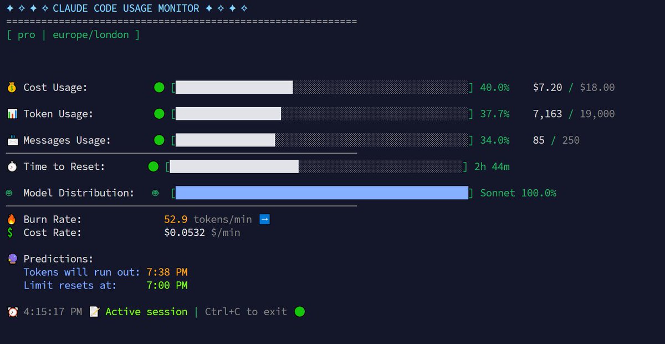Click the Tokens will run out label
This screenshot has height=344, width=665.
pyautogui.click(x=82, y=272)
